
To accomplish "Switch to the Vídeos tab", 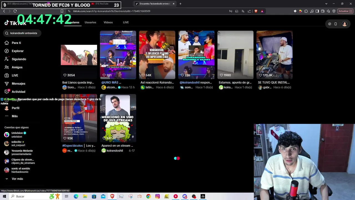I will pyautogui.click(x=108, y=22).
